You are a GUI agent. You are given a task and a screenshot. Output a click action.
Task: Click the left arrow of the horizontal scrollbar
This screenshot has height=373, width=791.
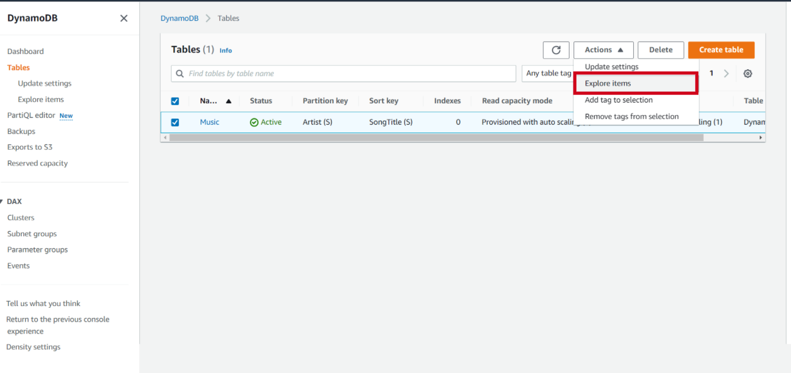click(x=165, y=138)
